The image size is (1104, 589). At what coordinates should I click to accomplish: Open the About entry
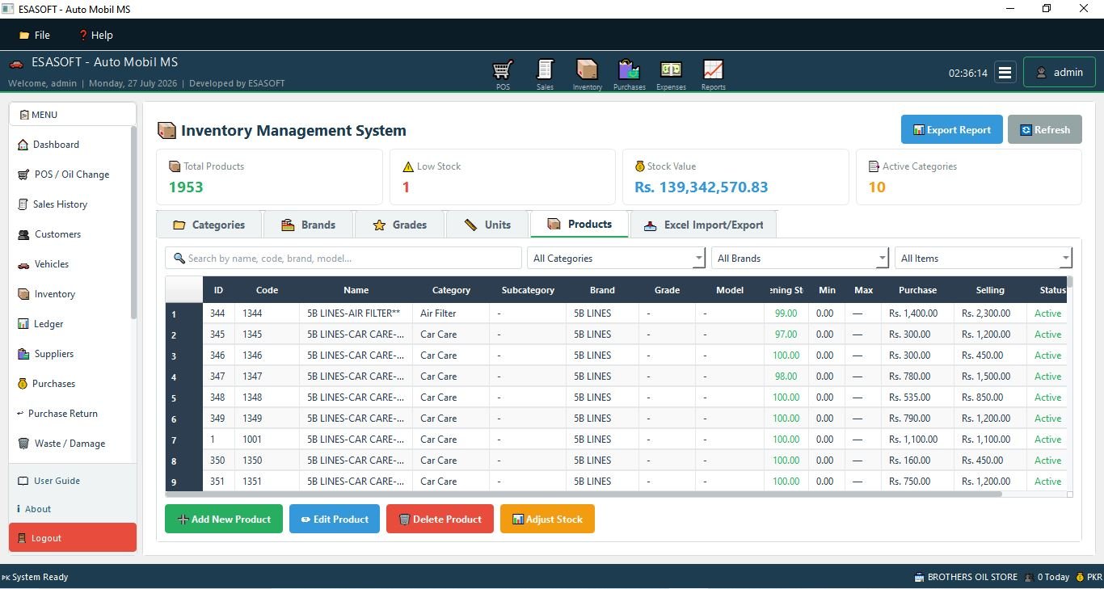pyautogui.click(x=73, y=509)
